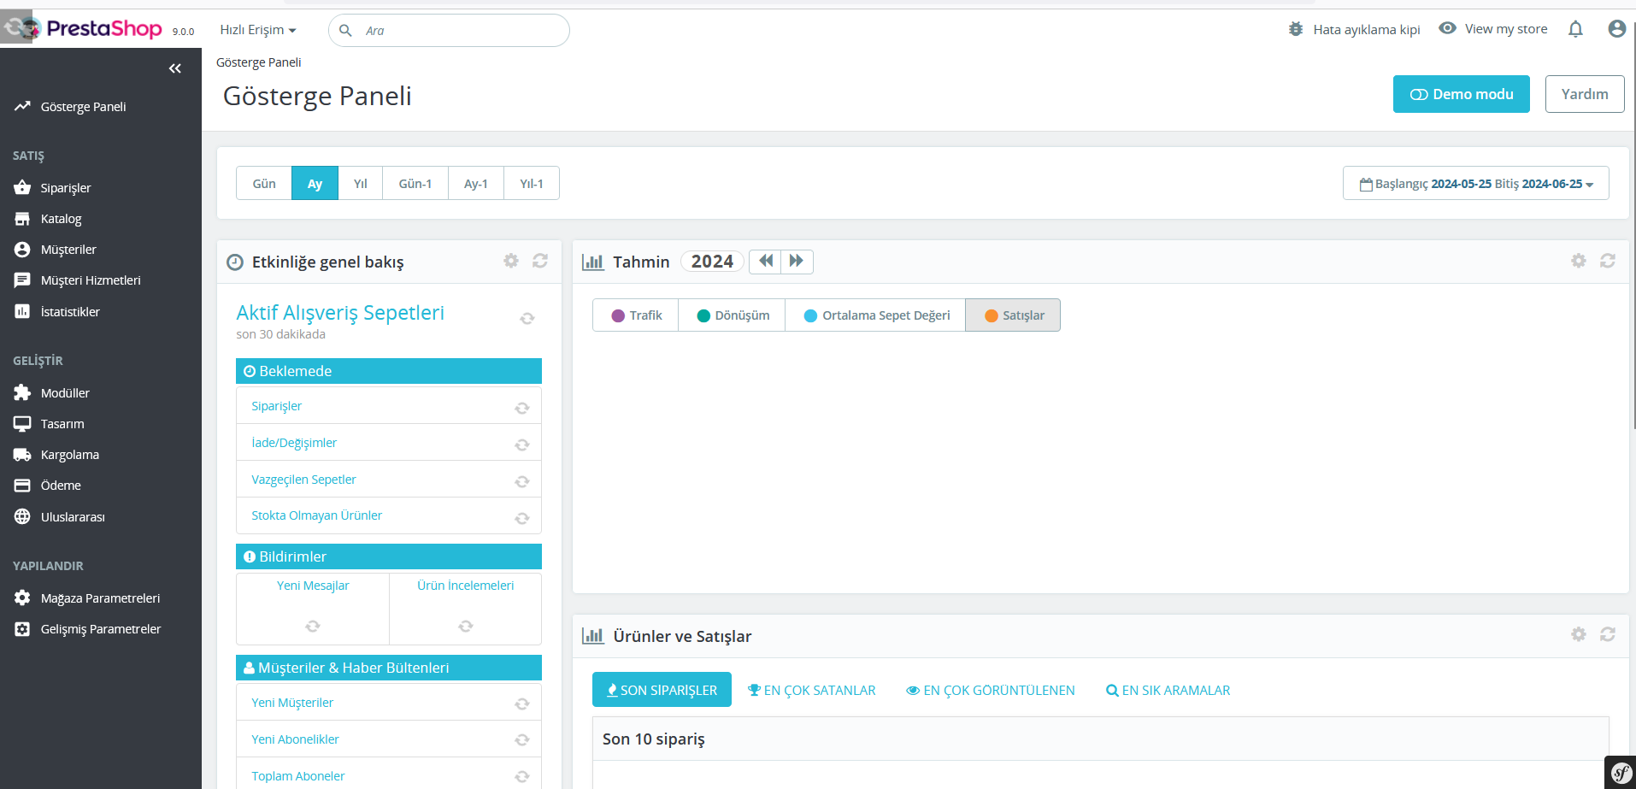The height and width of the screenshot is (789, 1636).
Task: Refresh the Tahmin panel
Action: (x=1608, y=261)
